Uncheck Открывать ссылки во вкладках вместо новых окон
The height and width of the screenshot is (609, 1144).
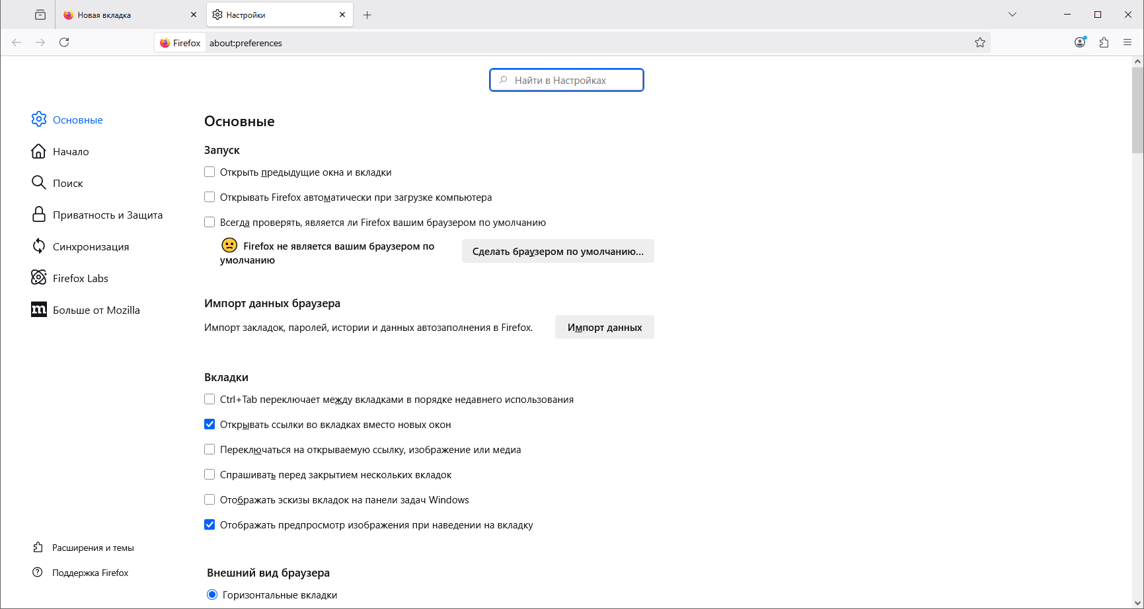coord(210,424)
